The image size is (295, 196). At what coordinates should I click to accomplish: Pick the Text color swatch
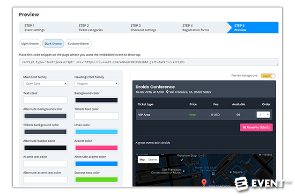click(46, 100)
